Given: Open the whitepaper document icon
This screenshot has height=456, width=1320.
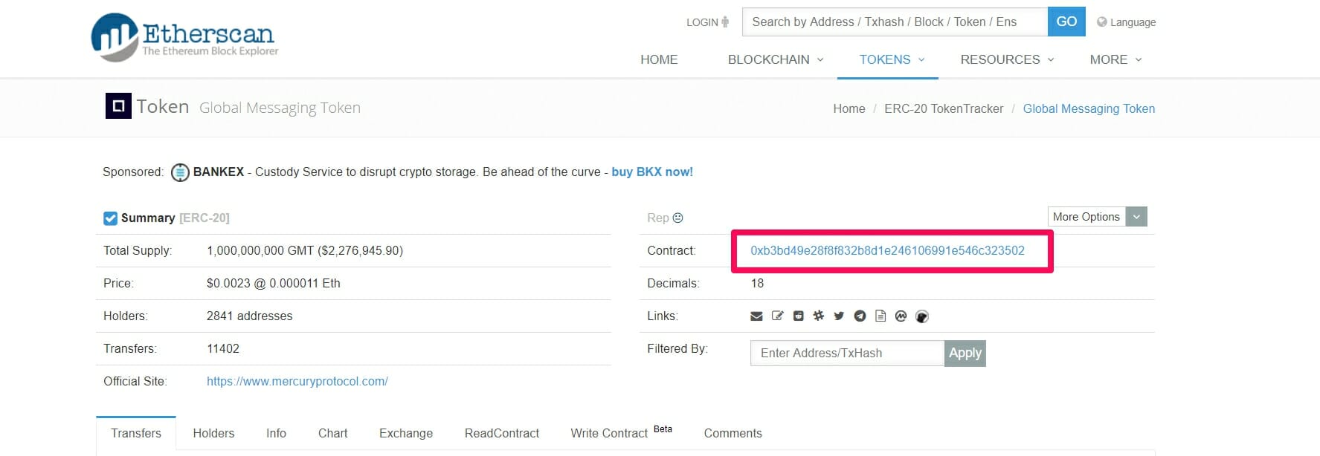Looking at the screenshot, I should click(880, 316).
